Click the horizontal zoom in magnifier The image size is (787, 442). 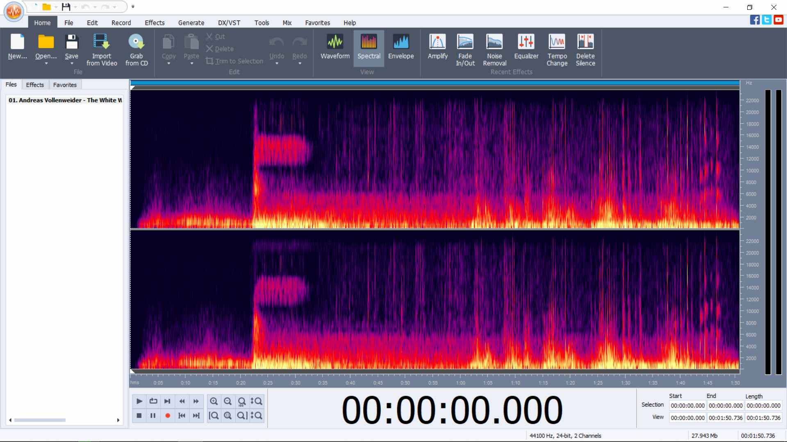pyautogui.click(x=214, y=401)
